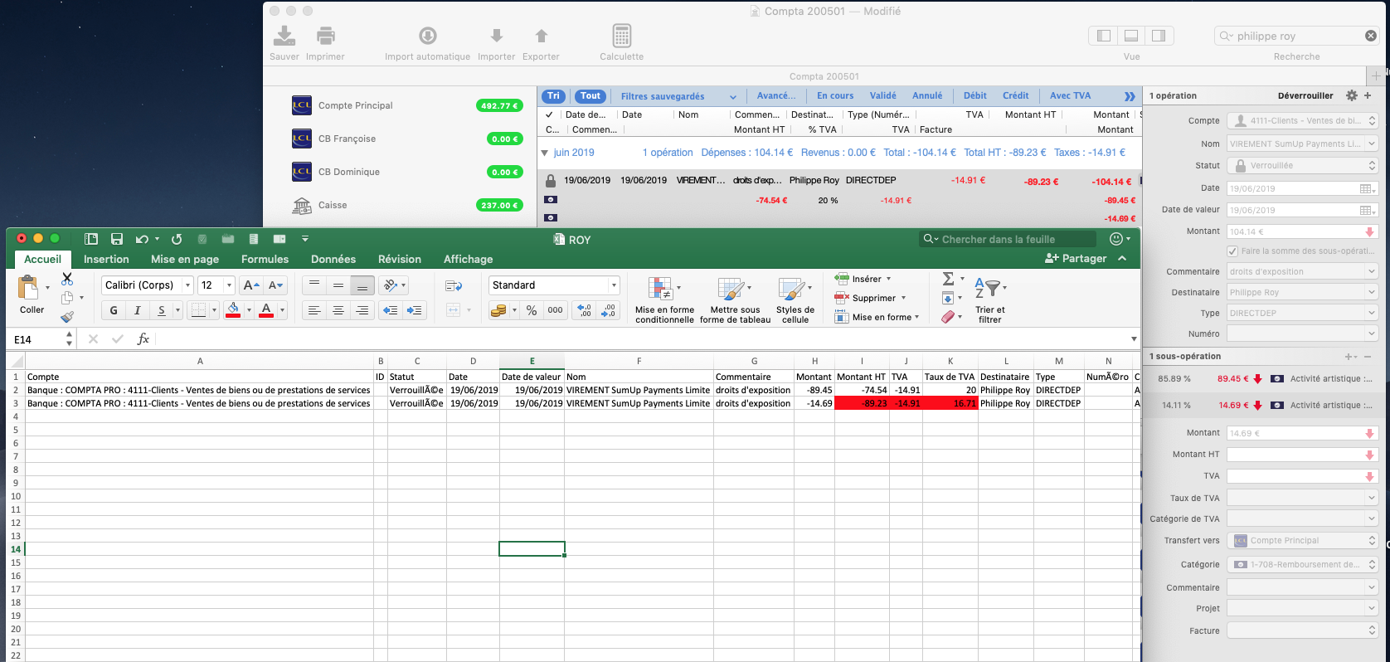The height and width of the screenshot is (662, 1390).
Task: Click Montant HT field in sub-operation
Action: (x=1302, y=454)
